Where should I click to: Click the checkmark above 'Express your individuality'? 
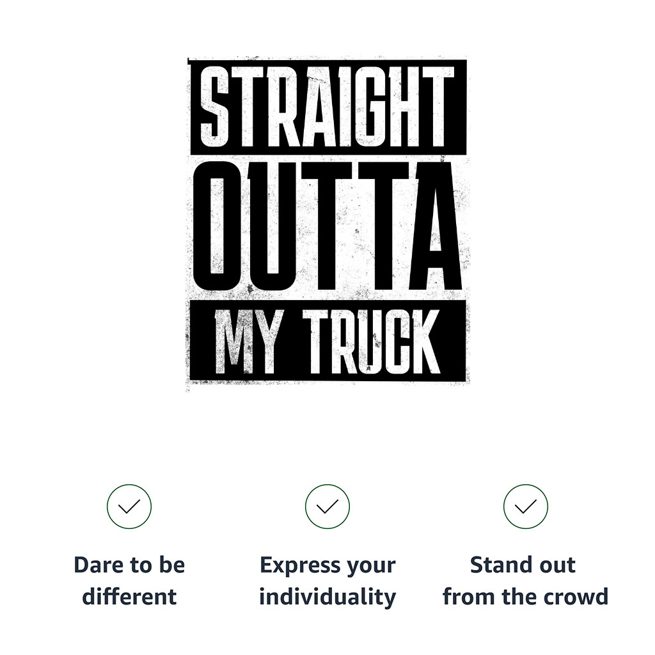pyautogui.click(x=327, y=507)
